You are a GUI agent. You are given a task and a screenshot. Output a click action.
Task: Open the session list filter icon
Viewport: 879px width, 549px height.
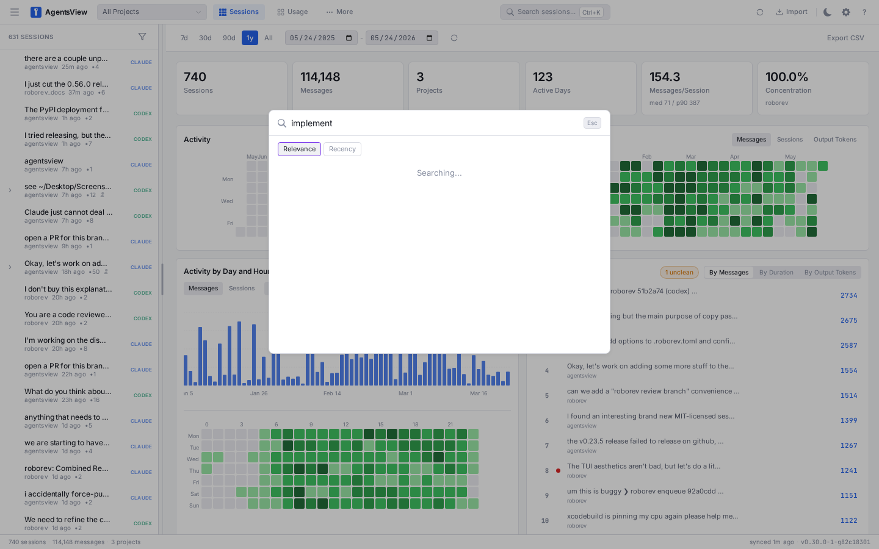click(142, 37)
